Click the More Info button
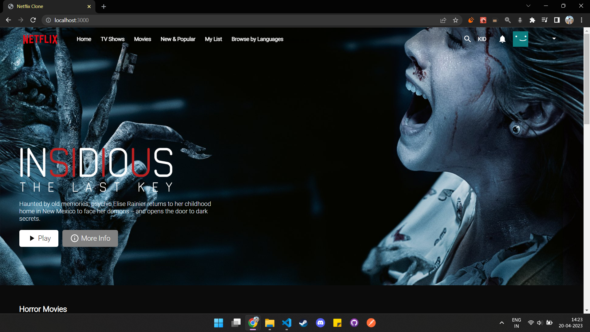Viewport: 590px width, 332px height. 90,238
